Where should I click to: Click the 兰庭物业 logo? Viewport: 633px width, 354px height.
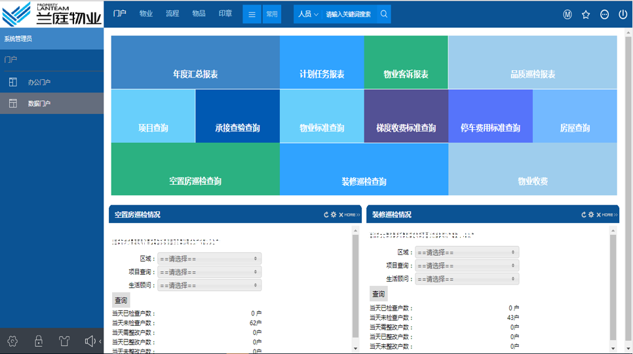52,14
